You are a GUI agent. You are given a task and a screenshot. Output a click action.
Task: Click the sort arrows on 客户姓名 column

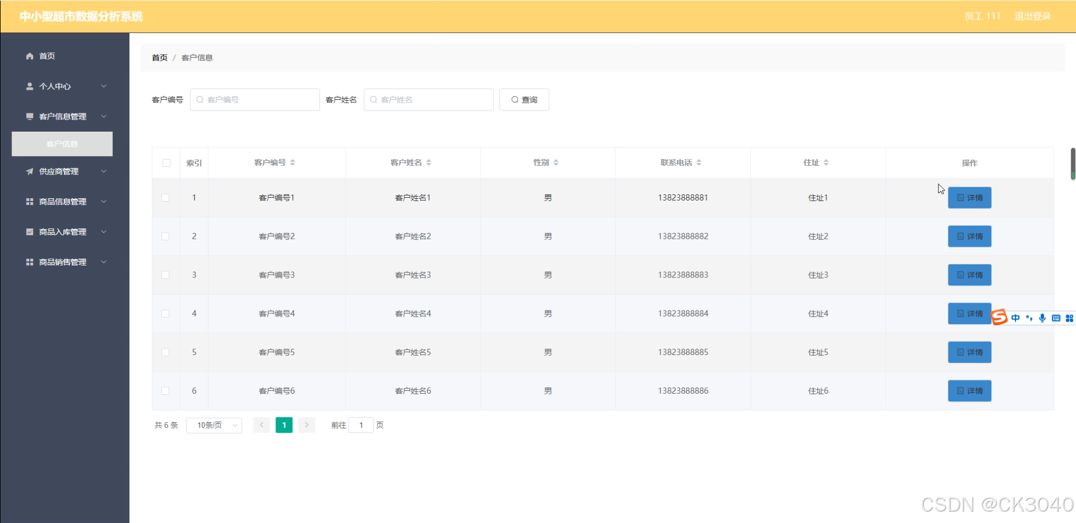point(429,162)
